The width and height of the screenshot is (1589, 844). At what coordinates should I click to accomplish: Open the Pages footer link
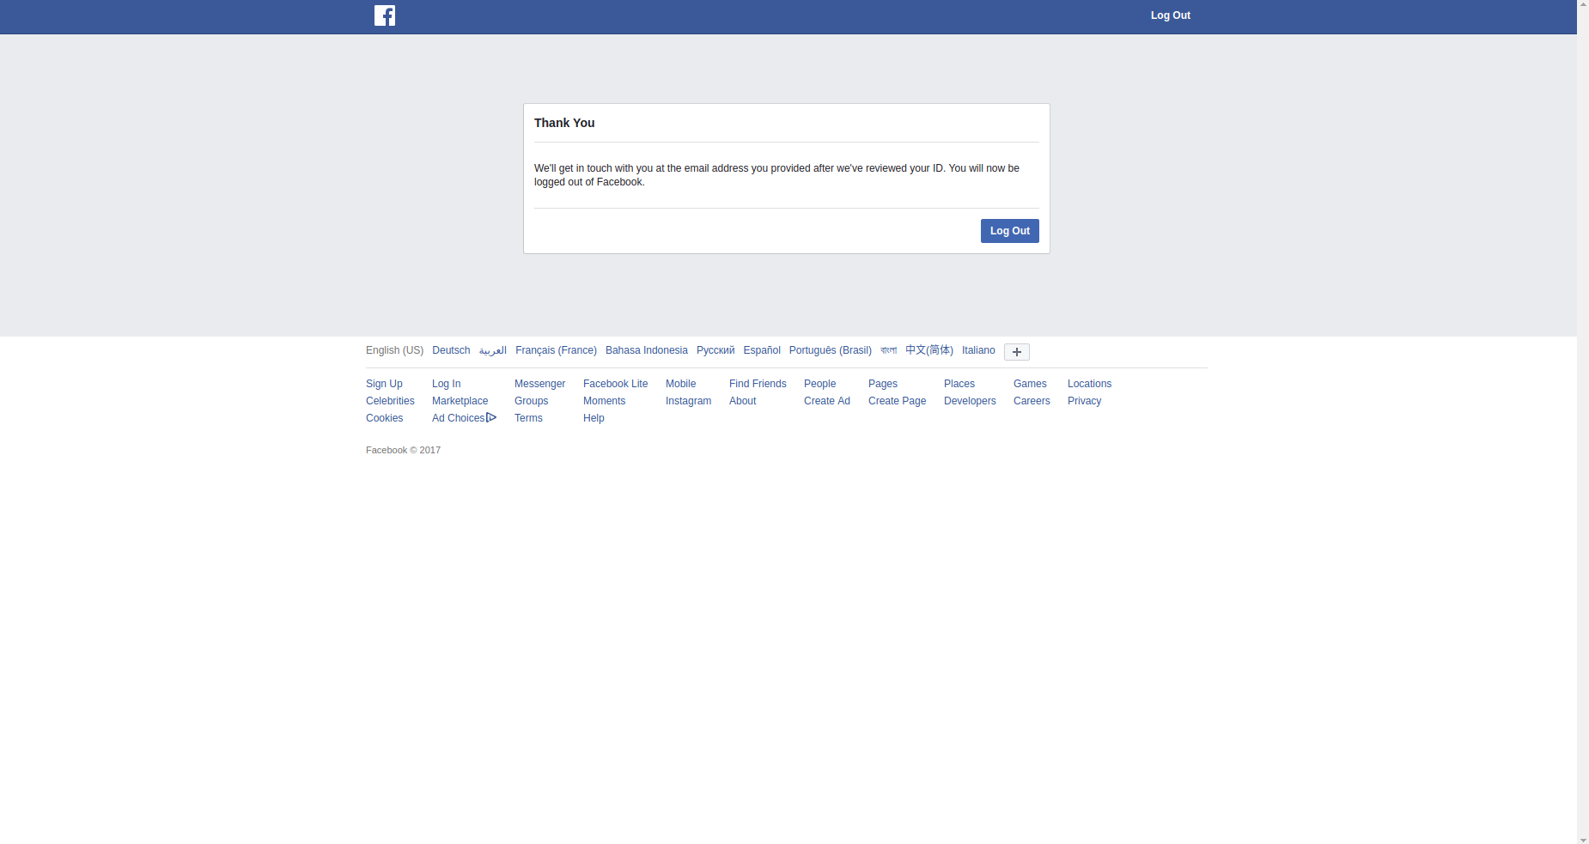point(883,384)
